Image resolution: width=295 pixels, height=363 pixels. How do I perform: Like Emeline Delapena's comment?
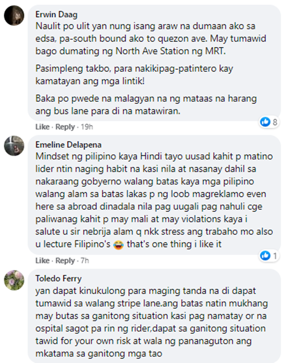(x=42, y=261)
